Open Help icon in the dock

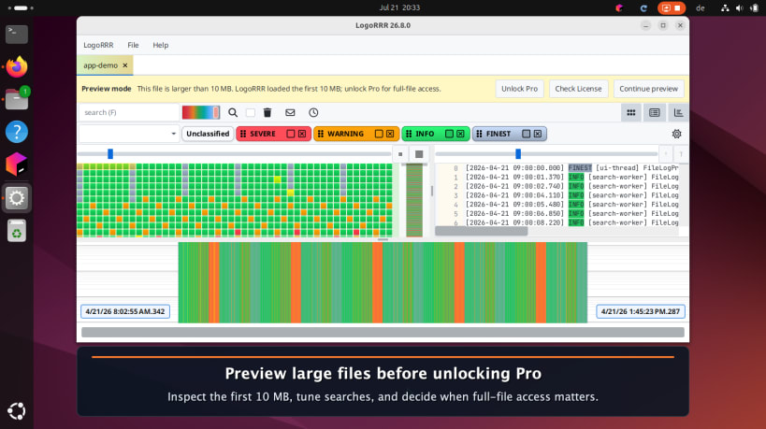click(17, 132)
